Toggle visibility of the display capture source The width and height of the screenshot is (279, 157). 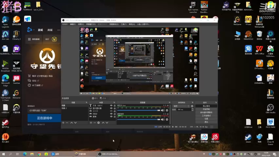[x=111, y=108]
